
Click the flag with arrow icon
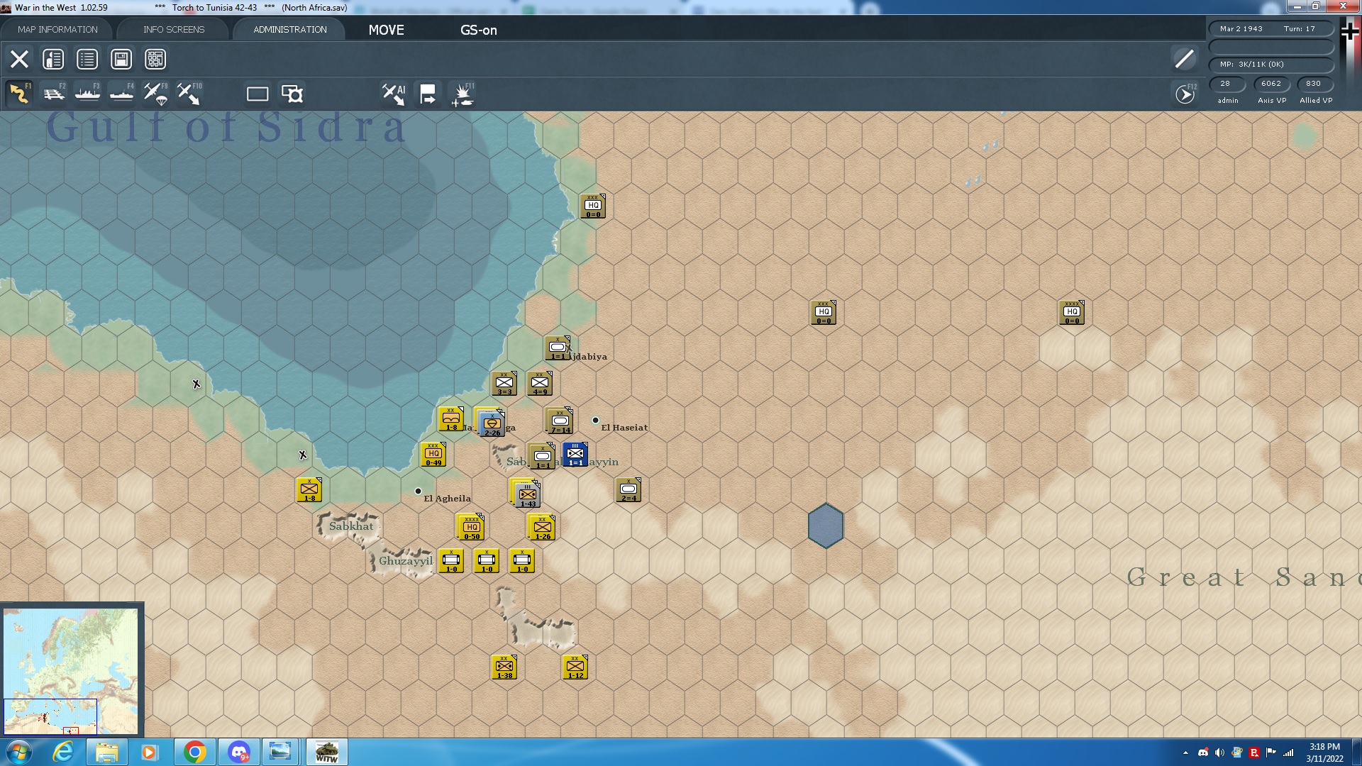coord(428,94)
